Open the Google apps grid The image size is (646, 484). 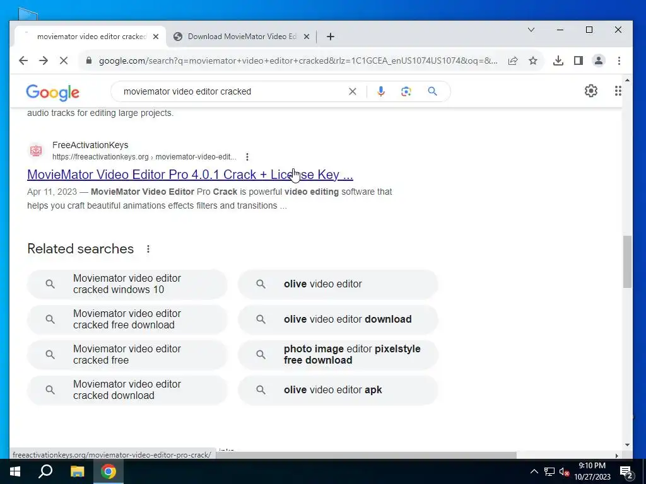[x=618, y=91]
